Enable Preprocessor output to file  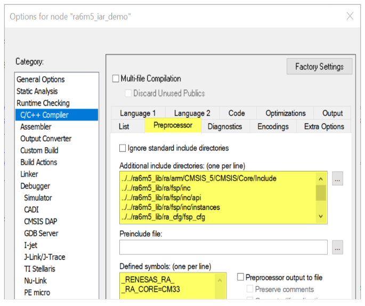click(240, 277)
